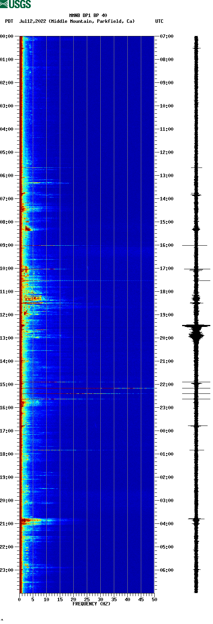Click the PDT time label '09:00'
Screen dimensions: 213x624
pos(7,245)
